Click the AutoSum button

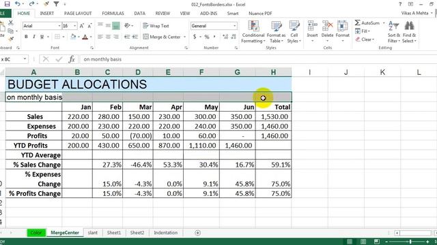point(367,22)
